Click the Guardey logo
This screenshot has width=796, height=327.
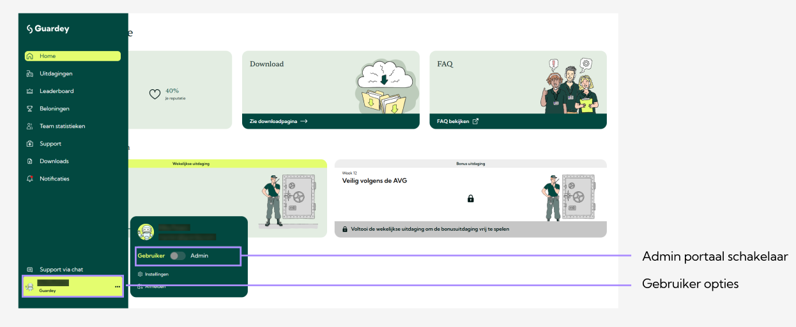pyautogui.click(x=48, y=29)
